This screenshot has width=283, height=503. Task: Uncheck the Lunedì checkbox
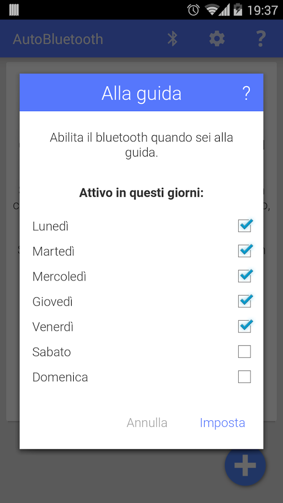point(244,226)
